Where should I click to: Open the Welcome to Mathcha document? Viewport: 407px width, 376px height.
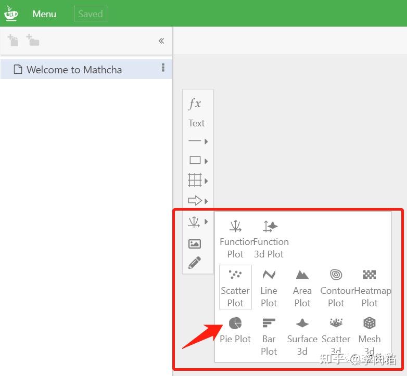coord(86,69)
